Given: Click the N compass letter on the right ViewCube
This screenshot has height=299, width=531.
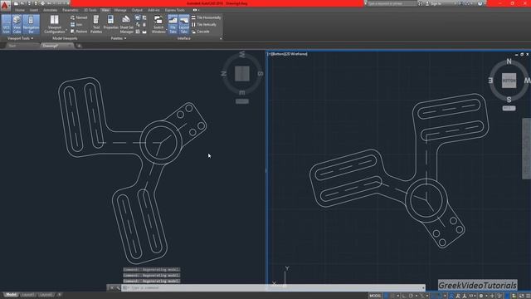Looking at the screenshot, I should pos(509,61).
